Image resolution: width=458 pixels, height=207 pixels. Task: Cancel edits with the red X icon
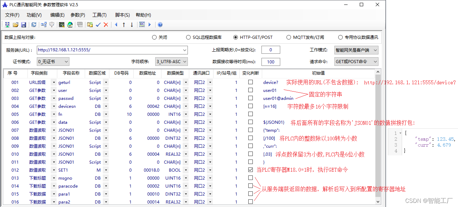106,24
